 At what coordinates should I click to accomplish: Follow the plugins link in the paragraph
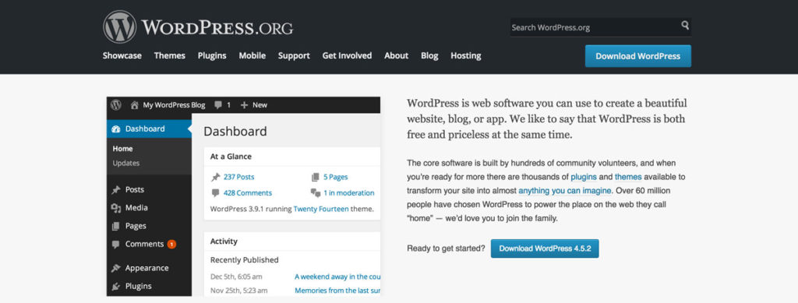coord(584,178)
